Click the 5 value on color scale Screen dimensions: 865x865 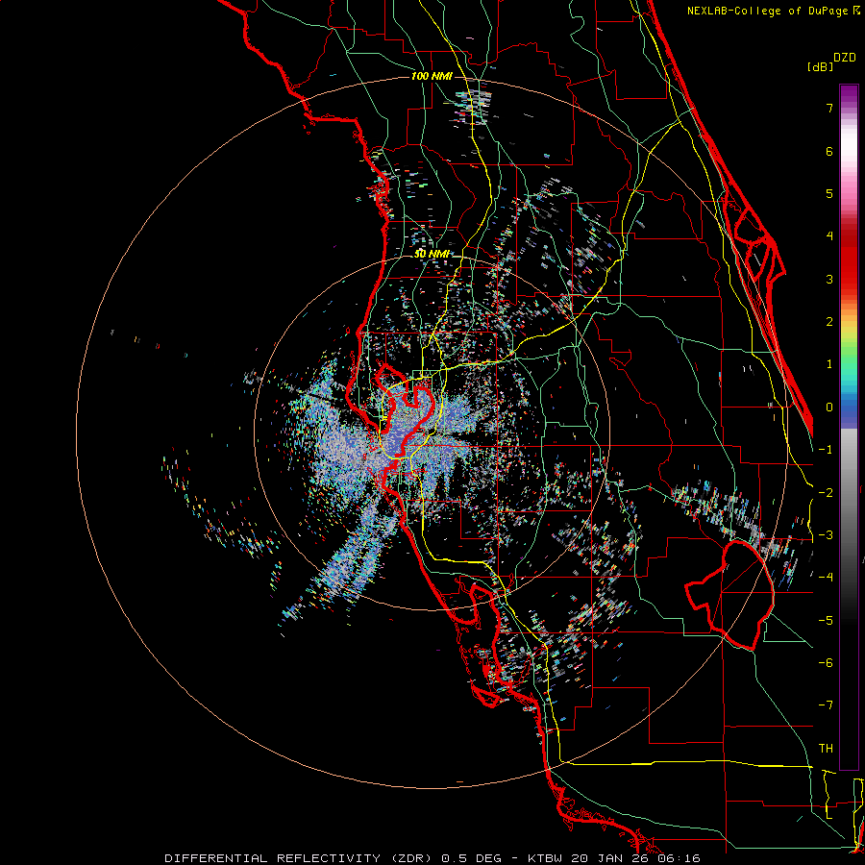click(x=829, y=193)
